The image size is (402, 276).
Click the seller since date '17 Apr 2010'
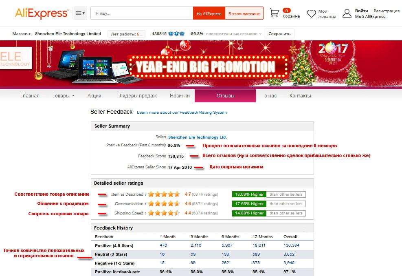click(180, 167)
